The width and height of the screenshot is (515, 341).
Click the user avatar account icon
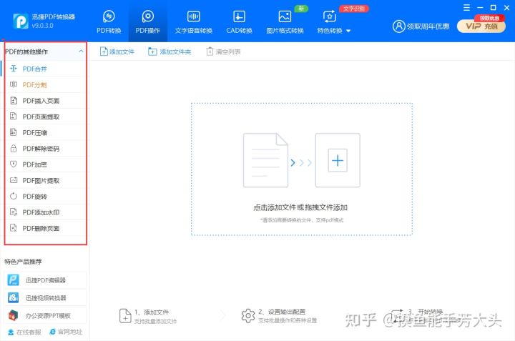pos(398,26)
